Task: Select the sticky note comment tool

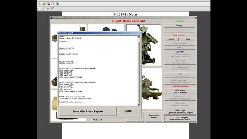Action: pos(39,3)
